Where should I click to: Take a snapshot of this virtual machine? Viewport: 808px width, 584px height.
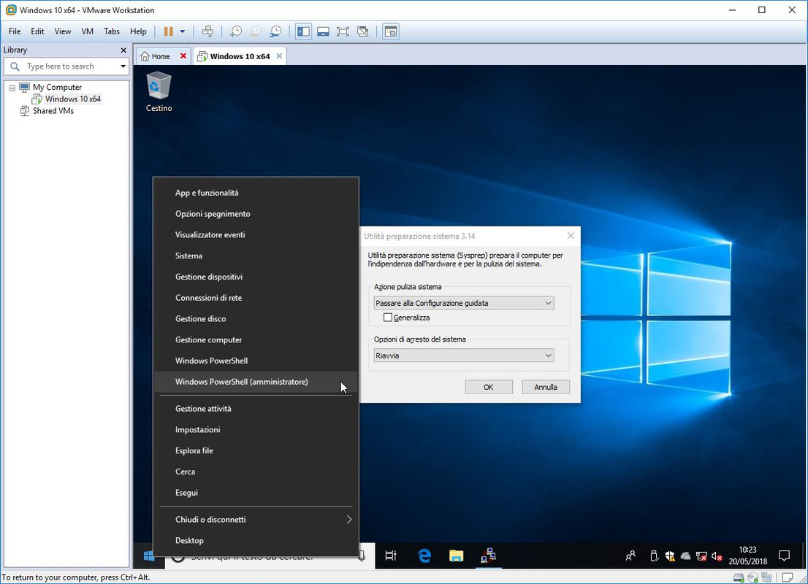[x=235, y=31]
